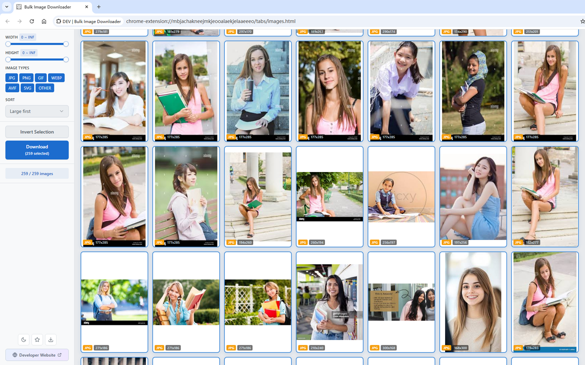Toggle the AVIF image type filter
The image size is (585, 365).
coord(12,88)
